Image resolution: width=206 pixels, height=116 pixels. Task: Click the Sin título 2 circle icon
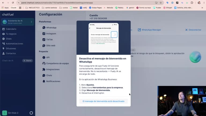(x=31, y=113)
